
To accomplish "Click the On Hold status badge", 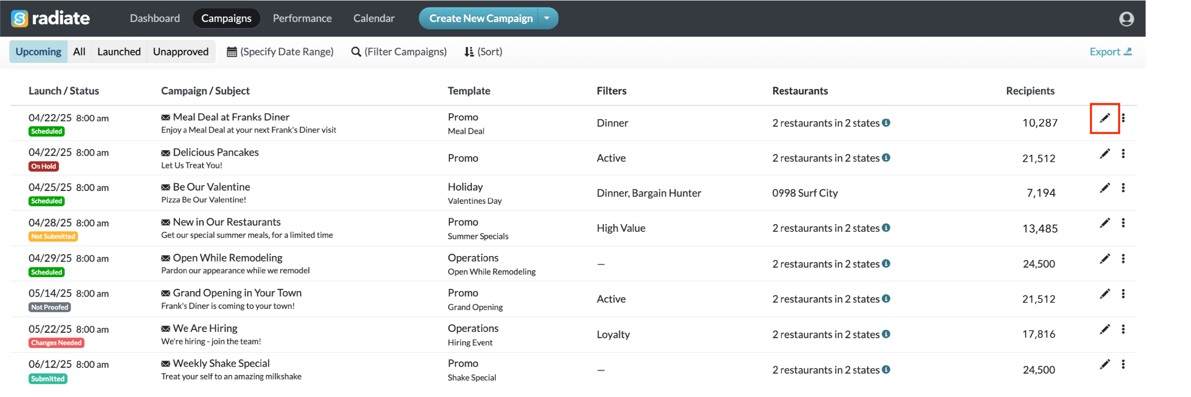I will point(43,166).
